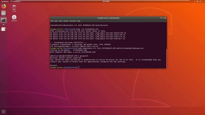Click the icmp_seq=1 ping reply line
This screenshot has height=115, width=205.
(x=88, y=33)
